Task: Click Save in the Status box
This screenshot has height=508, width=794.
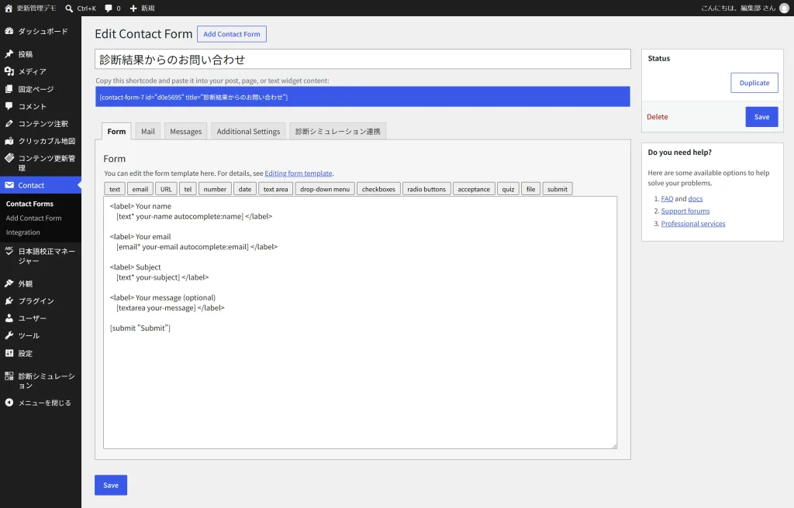Action: pyautogui.click(x=761, y=117)
